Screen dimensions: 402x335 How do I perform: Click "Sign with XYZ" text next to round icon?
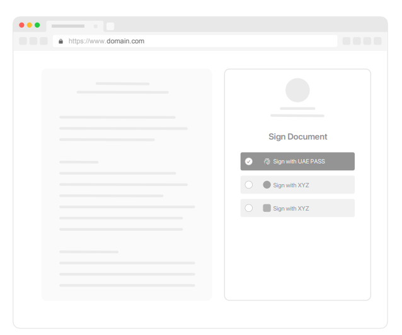click(291, 185)
